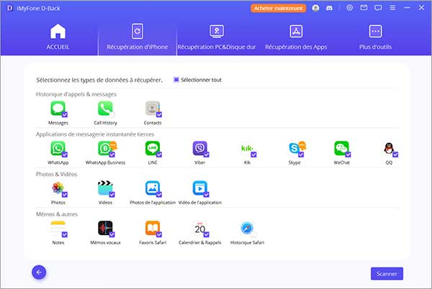
Task: Click the Mémos vocaux icon
Action: point(105,229)
